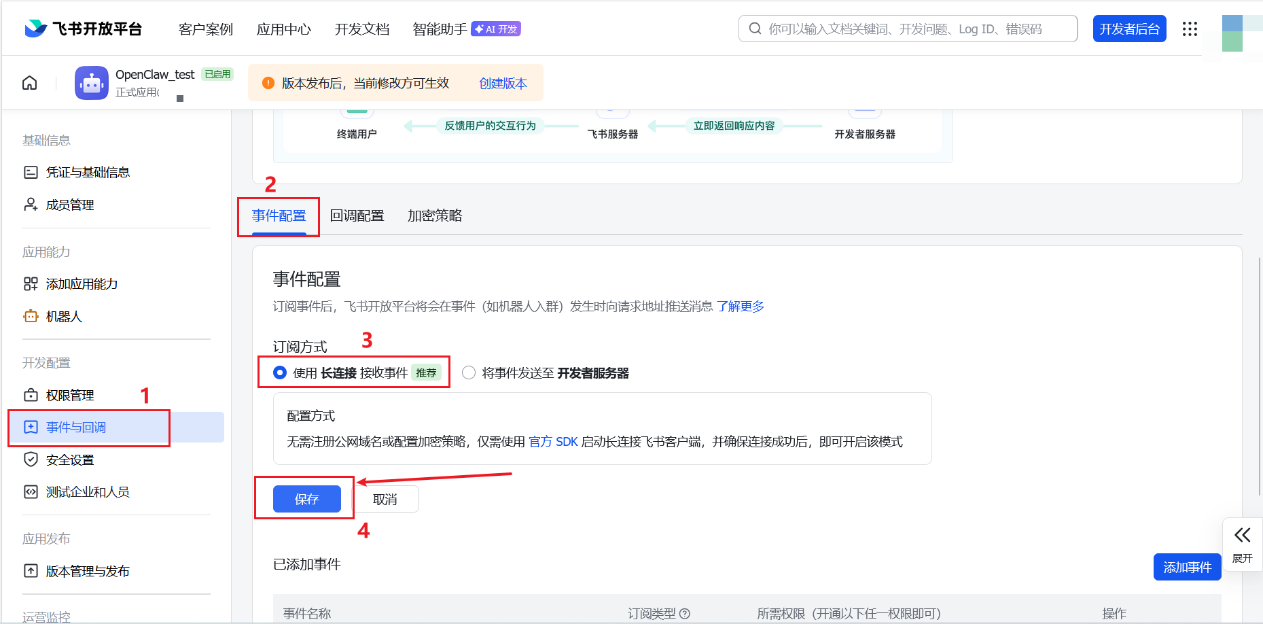Click the 成员管理 member icon in sidebar

31,204
